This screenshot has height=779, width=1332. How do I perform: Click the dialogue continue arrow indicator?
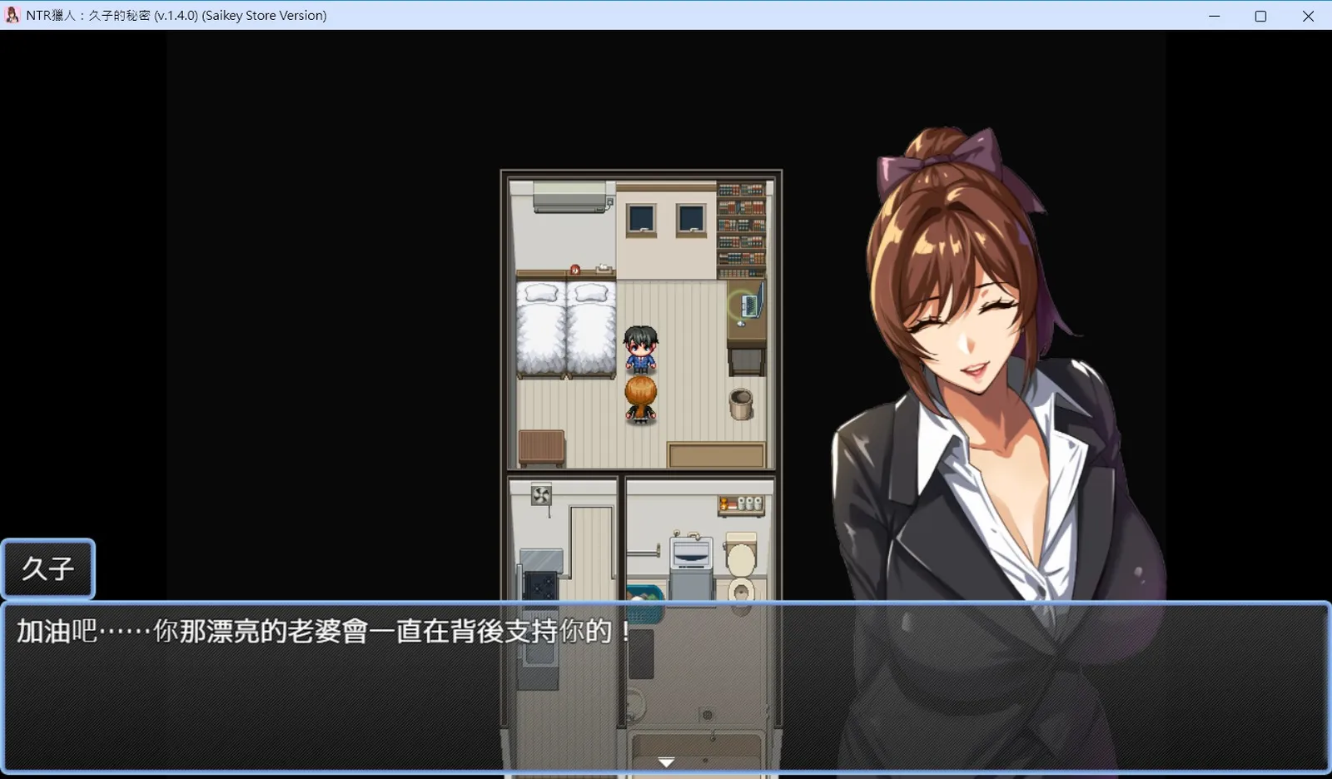pyautogui.click(x=666, y=762)
